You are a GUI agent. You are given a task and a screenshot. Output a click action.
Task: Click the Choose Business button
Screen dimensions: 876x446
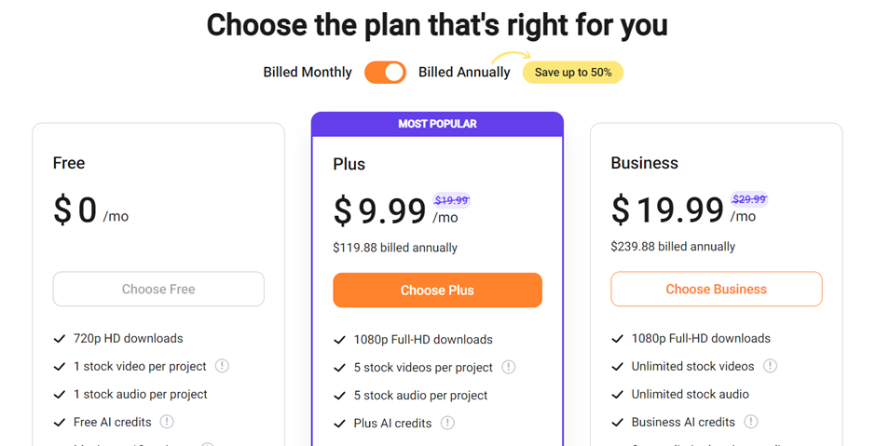[717, 290]
